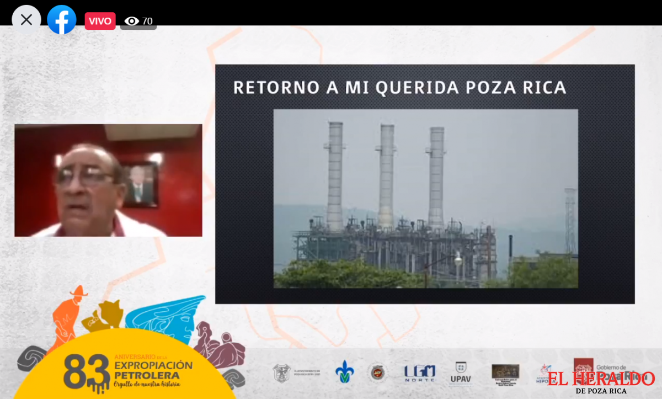Click the framed portrait behind the speaker

coord(140,185)
